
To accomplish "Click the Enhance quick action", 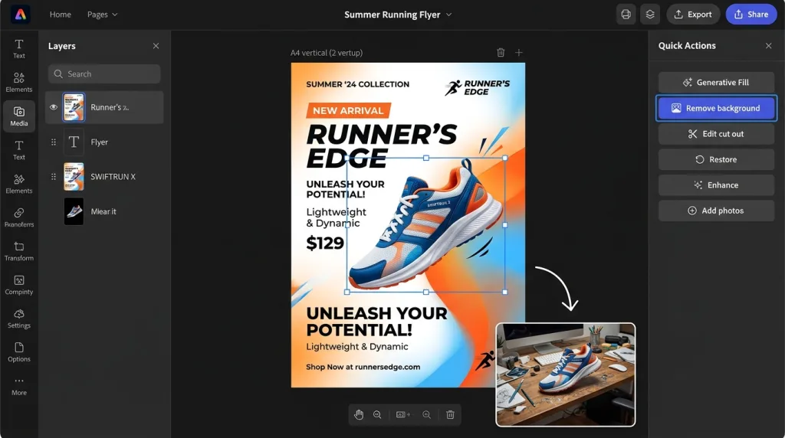I will [x=717, y=185].
